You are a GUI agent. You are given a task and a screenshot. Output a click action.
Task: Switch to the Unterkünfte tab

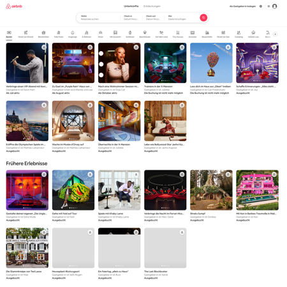tap(131, 6)
